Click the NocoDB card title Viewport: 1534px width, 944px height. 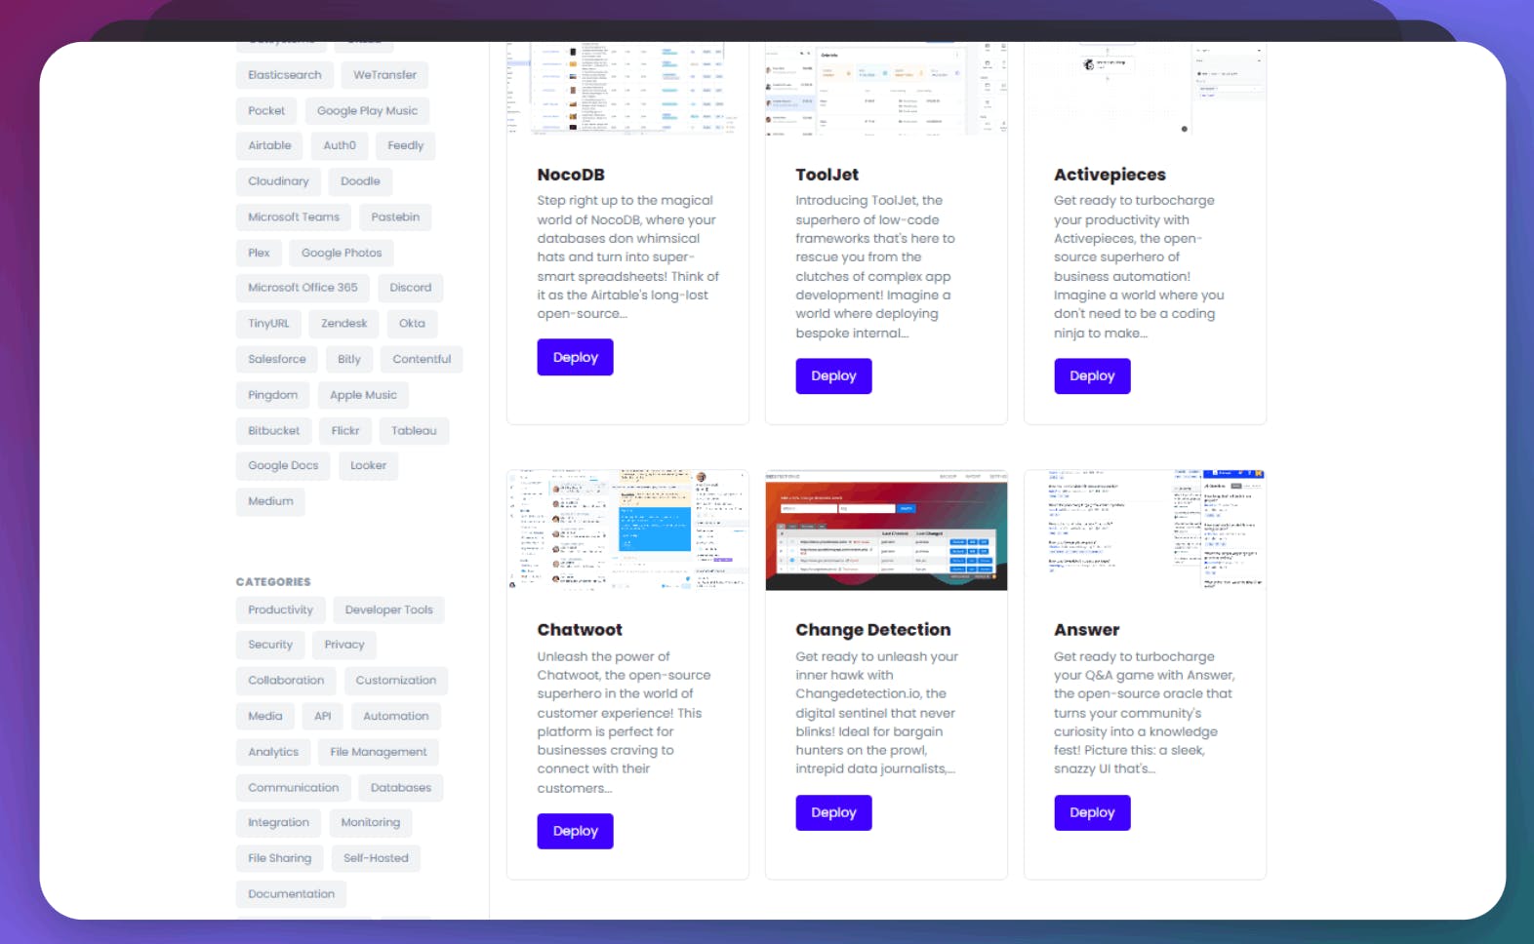point(571,175)
